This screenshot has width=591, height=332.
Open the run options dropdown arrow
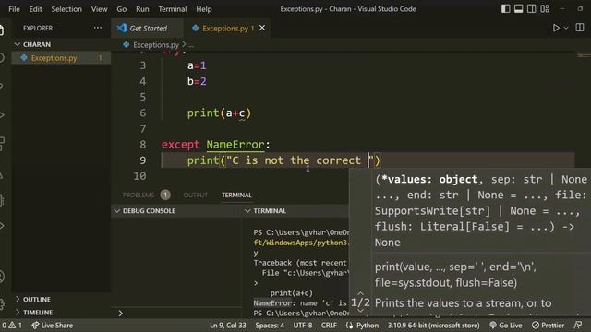click(x=566, y=28)
